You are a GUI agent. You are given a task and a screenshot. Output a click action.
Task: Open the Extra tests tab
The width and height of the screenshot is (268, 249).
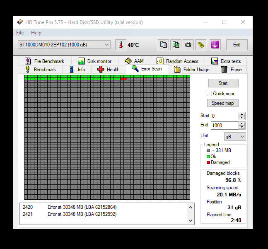[226, 61]
